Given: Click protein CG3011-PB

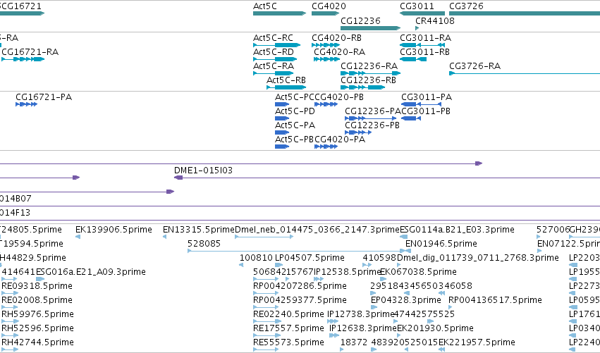Looking at the screenshot, I should tap(426, 111).
